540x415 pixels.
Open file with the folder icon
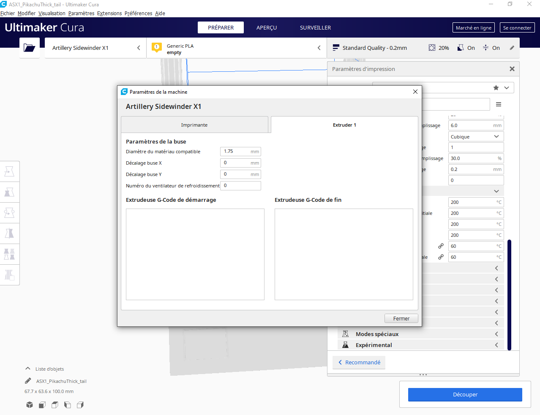click(x=30, y=48)
